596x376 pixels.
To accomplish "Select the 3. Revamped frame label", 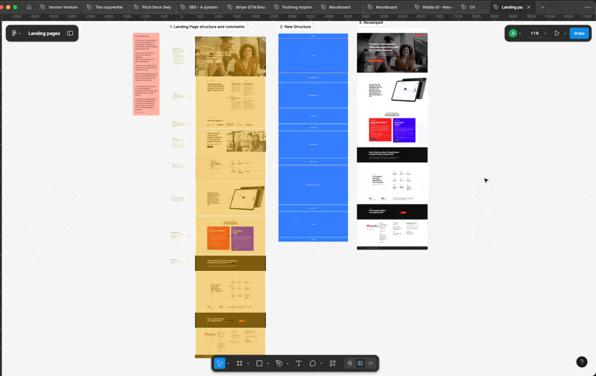I will point(370,22).
